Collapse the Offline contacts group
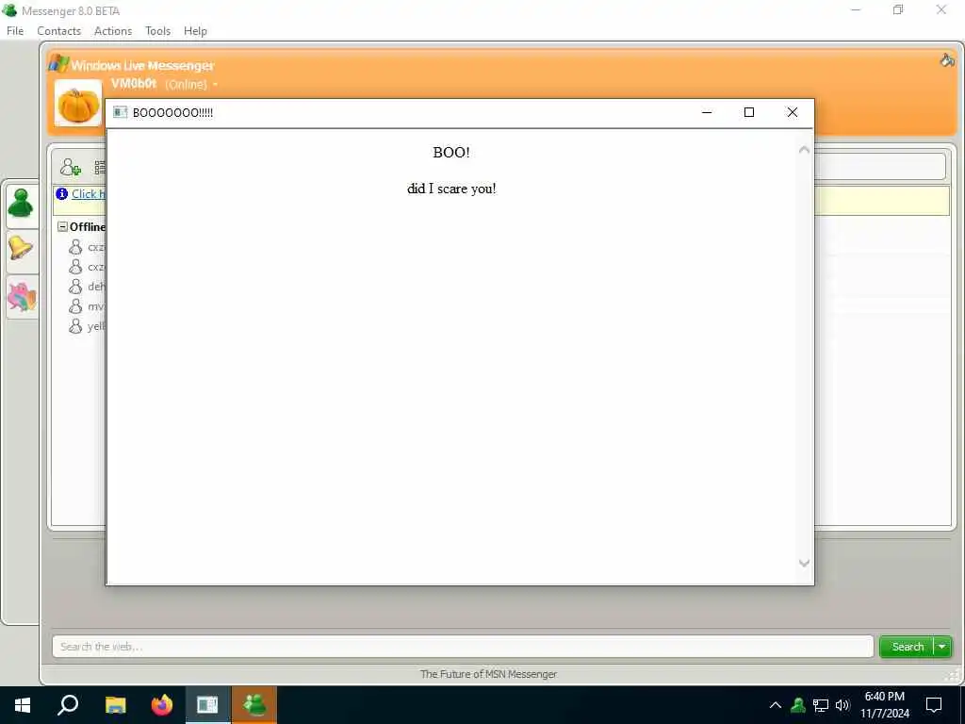 pyautogui.click(x=62, y=226)
